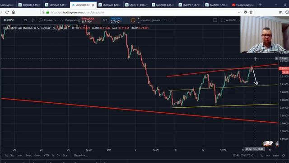Select the 3мес date range
289x163 pixels.
click(x=28, y=155)
